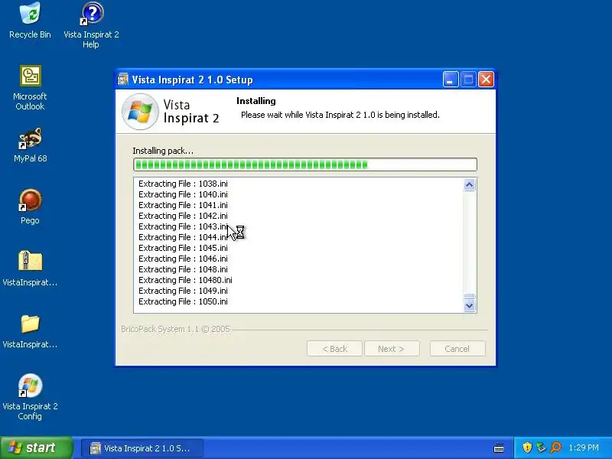Image resolution: width=612 pixels, height=459 pixels.
Task: Close the setup window
Action: coord(486,80)
